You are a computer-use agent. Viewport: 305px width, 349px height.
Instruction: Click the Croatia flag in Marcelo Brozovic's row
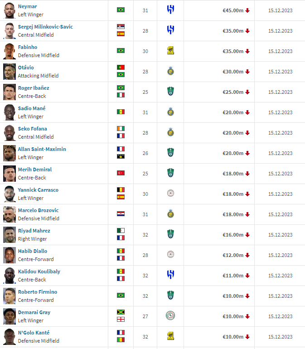[121, 214]
